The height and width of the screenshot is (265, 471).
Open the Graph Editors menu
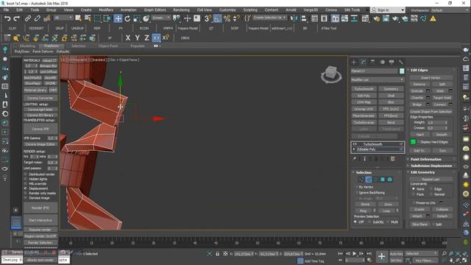(x=155, y=10)
